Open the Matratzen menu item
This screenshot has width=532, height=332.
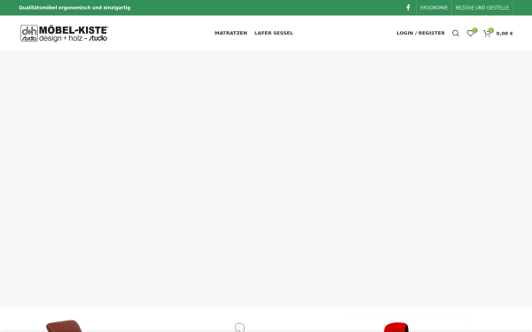(231, 33)
